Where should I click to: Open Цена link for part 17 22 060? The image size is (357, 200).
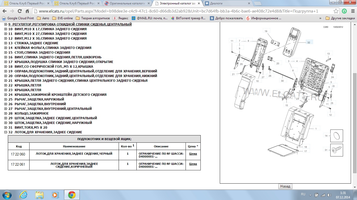click(x=193, y=154)
